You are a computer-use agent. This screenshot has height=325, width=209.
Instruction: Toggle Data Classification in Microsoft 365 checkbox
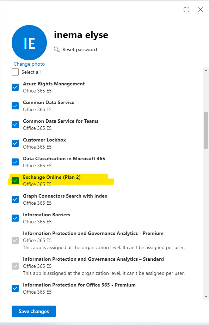click(x=15, y=162)
